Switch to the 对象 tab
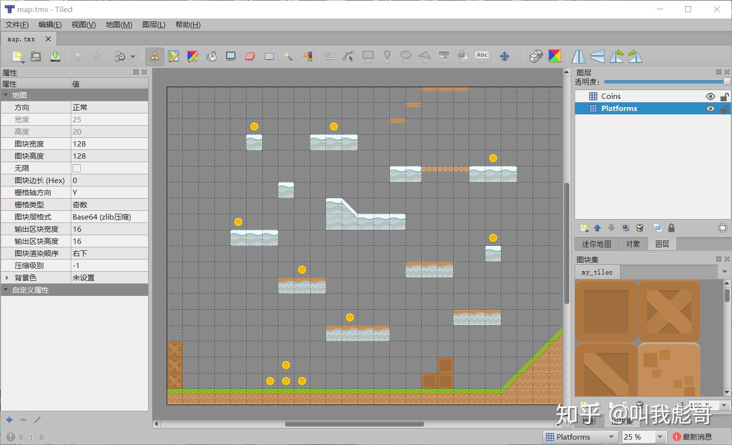This screenshot has height=445, width=732. click(633, 244)
